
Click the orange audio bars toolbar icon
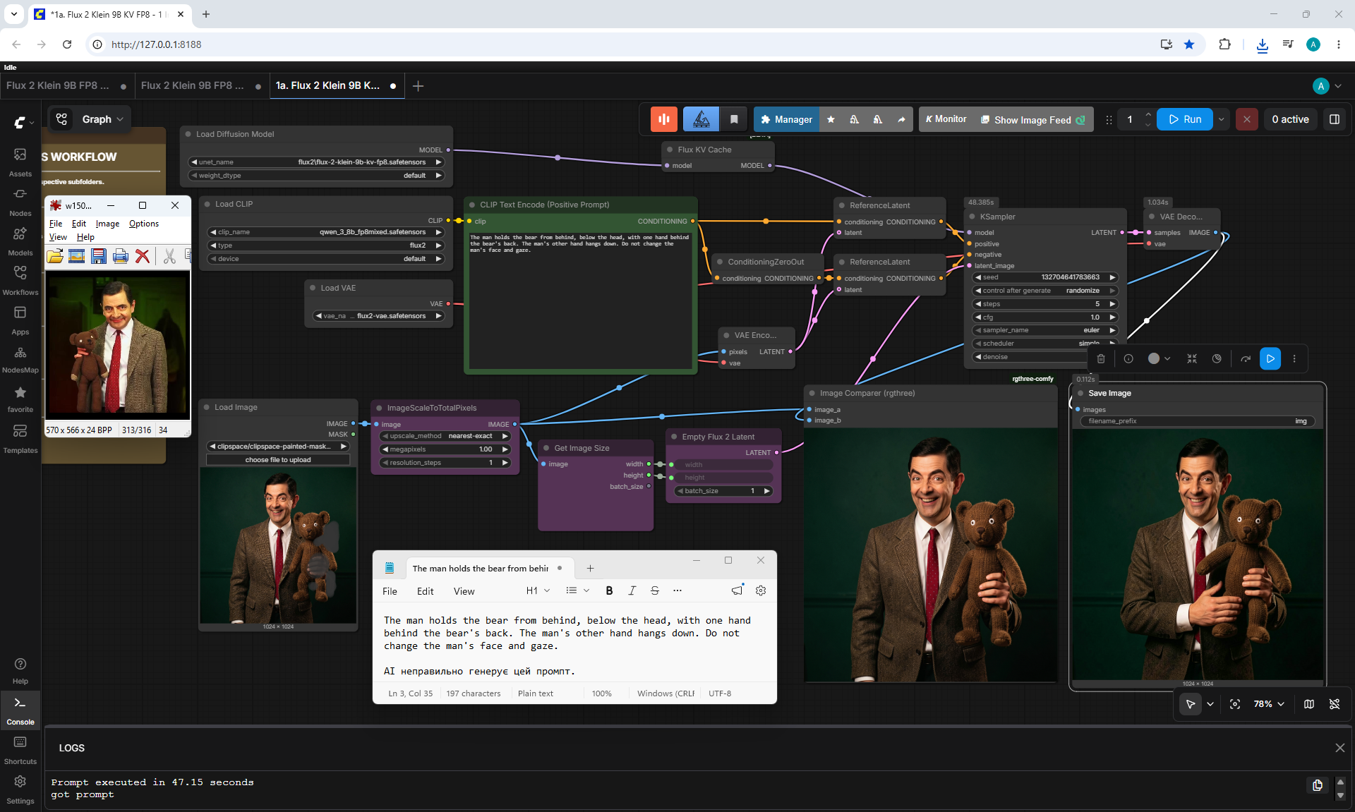[x=664, y=119]
